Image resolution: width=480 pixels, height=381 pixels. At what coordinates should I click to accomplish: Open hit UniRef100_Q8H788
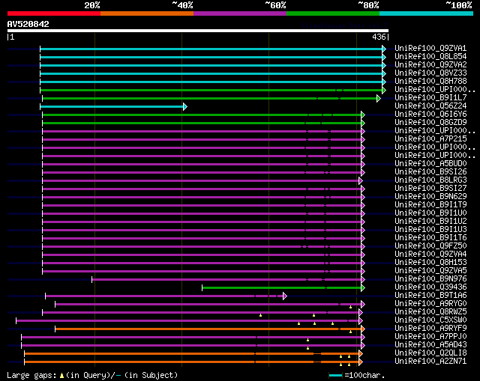point(430,82)
